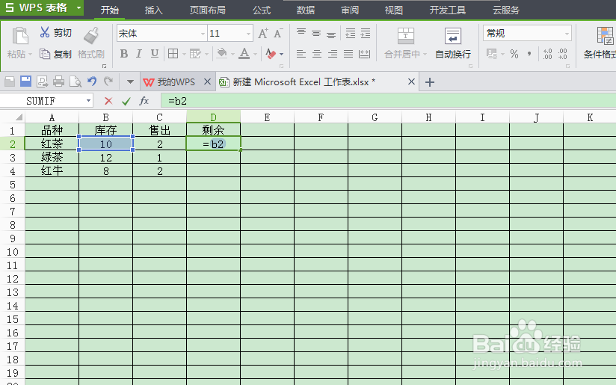This screenshot has height=385, width=616.
Task: Print the sheet with the printer icon
Action: pyautogui.click(x=58, y=81)
